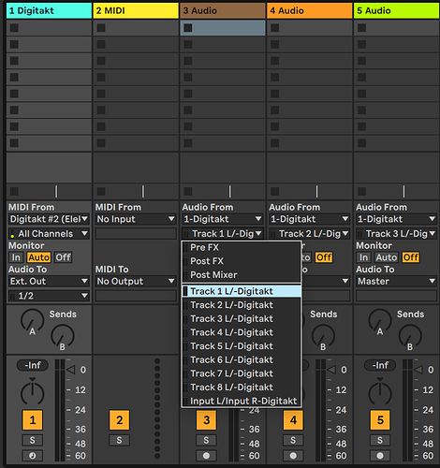Image resolution: width=440 pixels, height=468 pixels.
Task: Click track 1 Digitakt pan knob
Action: pyautogui.click(x=32, y=391)
